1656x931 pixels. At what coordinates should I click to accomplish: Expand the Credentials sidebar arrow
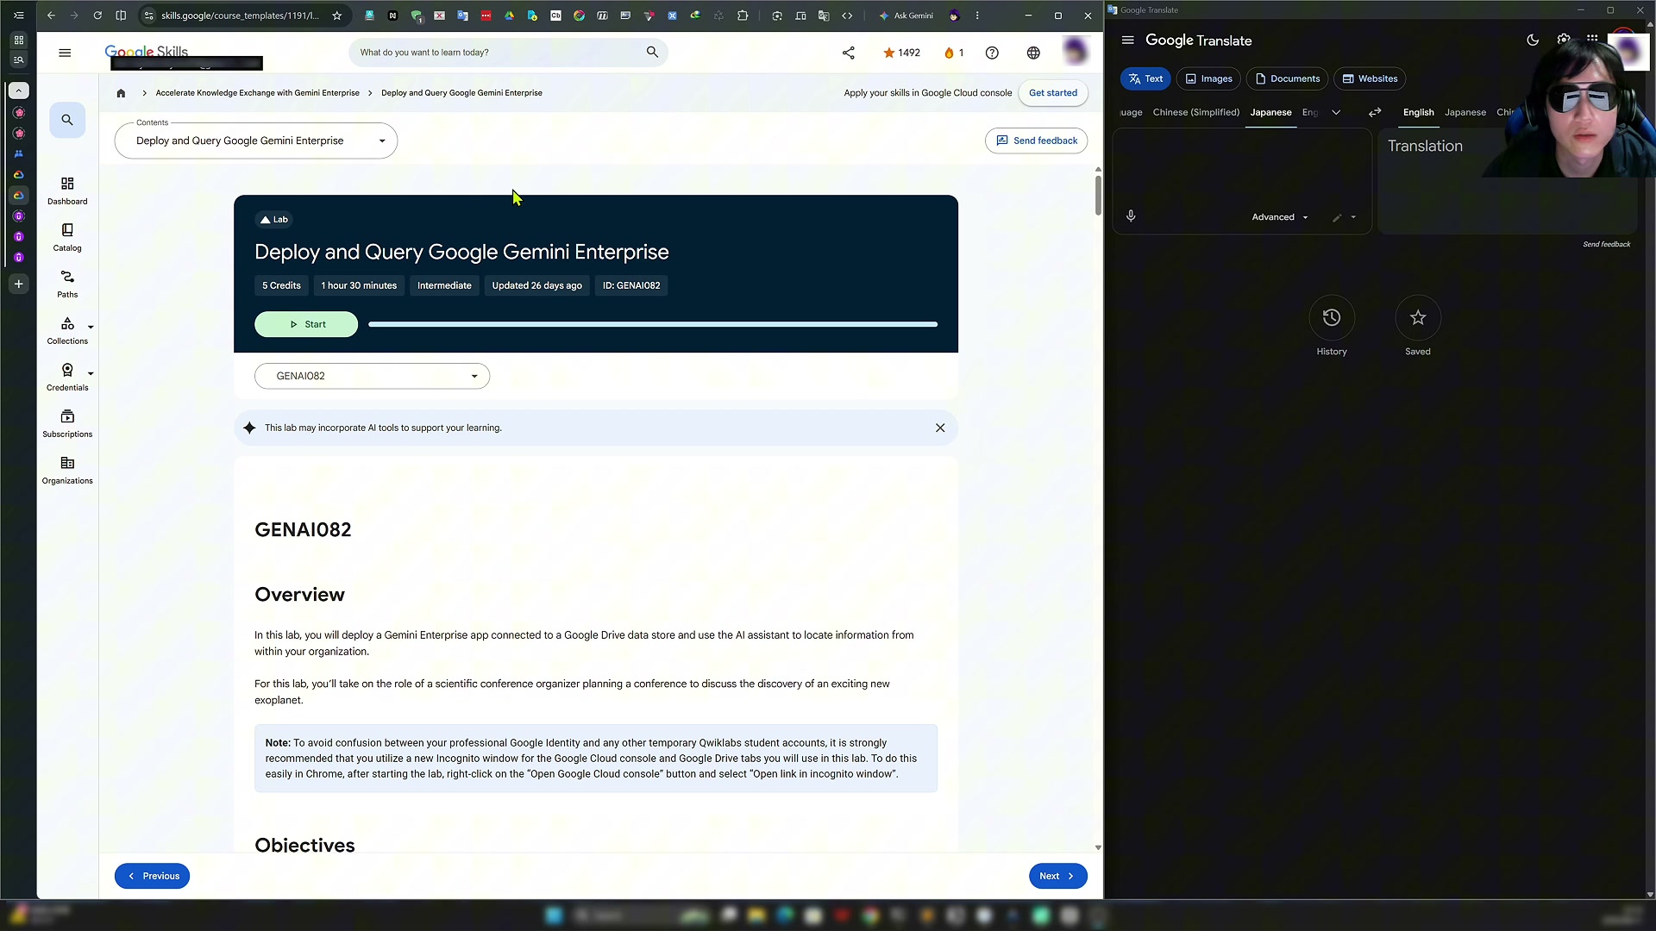pyautogui.click(x=91, y=374)
